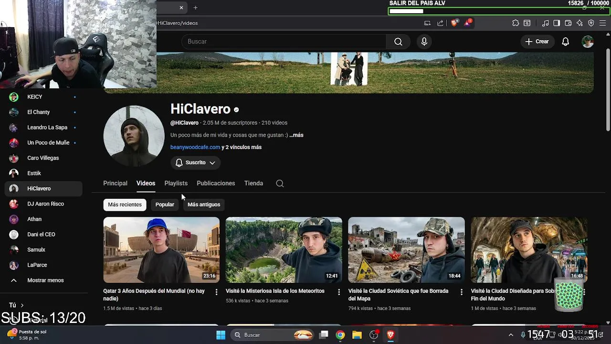Open Windows Start menu
The width and height of the screenshot is (611, 344).
pos(221,335)
